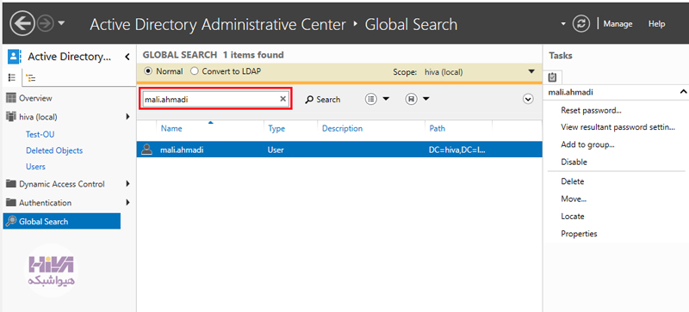
Task: Open Properties from Tasks pane
Action: click(579, 234)
